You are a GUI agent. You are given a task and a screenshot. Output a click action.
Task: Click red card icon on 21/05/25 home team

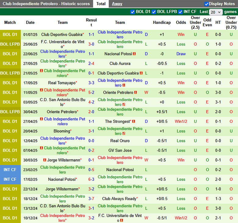point(41,71)
